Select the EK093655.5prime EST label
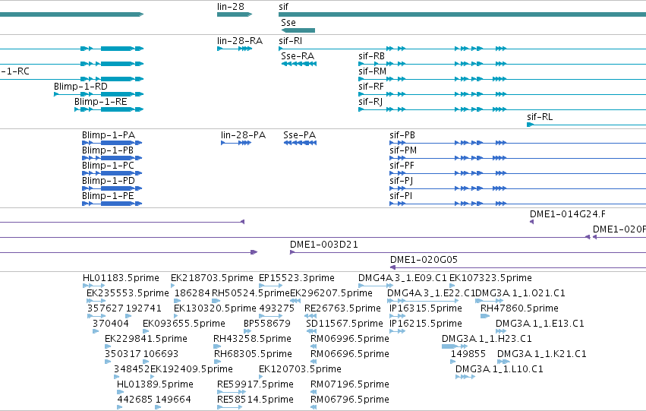The image size is (646, 411). (184, 324)
